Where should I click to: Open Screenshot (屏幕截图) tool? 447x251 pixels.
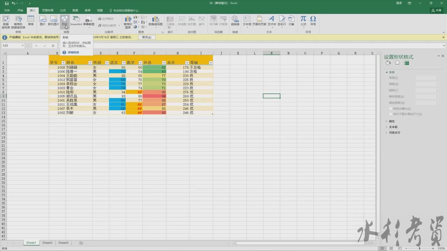tap(89, 21)
